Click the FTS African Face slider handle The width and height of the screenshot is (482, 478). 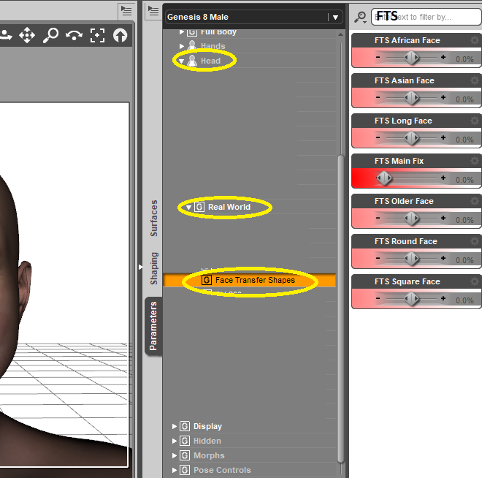411,58
